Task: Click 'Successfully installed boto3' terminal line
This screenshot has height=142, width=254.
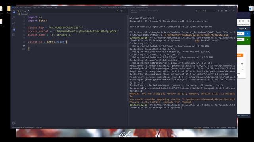Action: [x=182, y=90]
